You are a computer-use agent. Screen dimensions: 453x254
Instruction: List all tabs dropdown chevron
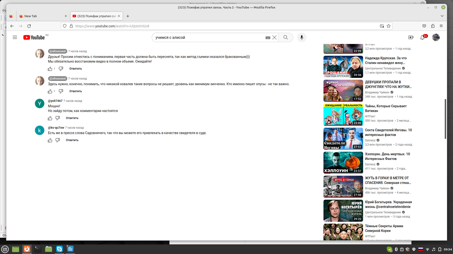[x=442, y=16]
